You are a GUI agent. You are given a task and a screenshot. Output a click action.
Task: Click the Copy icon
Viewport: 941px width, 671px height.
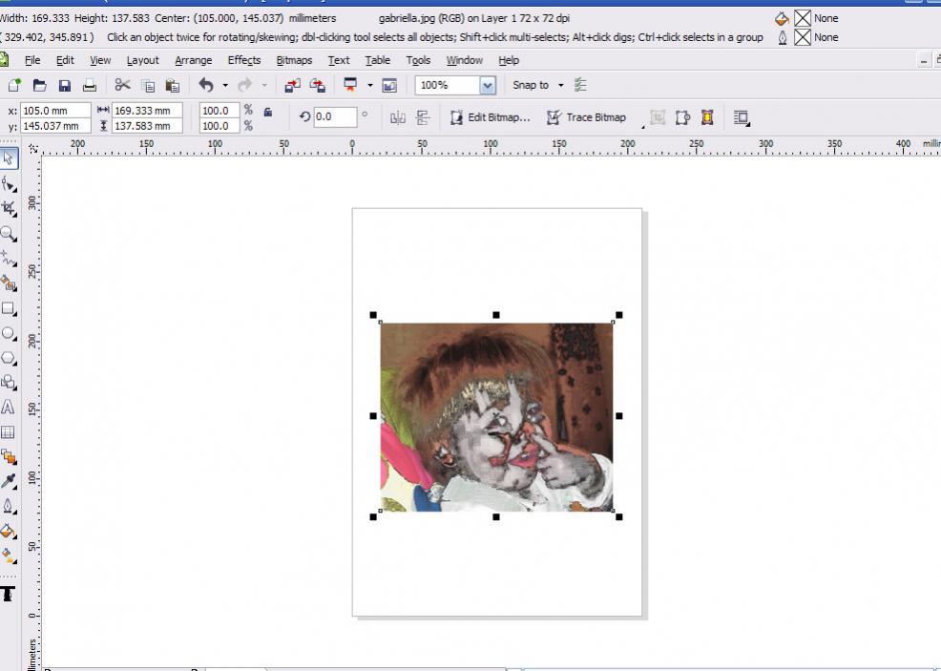148,86
